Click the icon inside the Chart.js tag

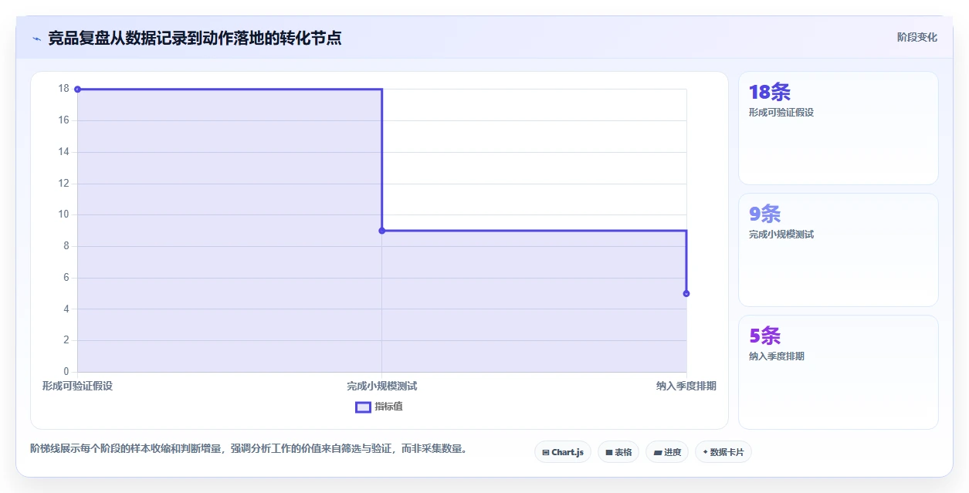pyautogui.click(x=546, y=452)
